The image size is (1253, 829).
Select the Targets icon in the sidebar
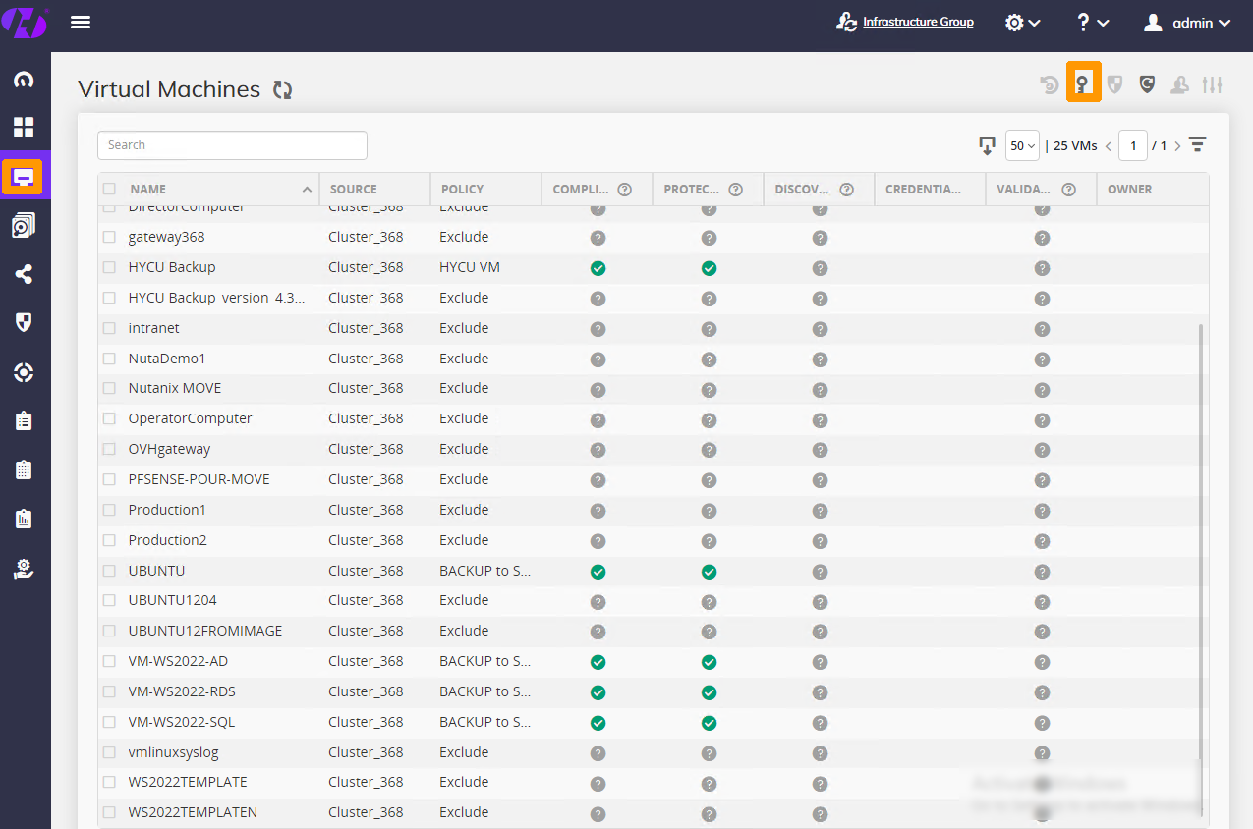[25, 371]
